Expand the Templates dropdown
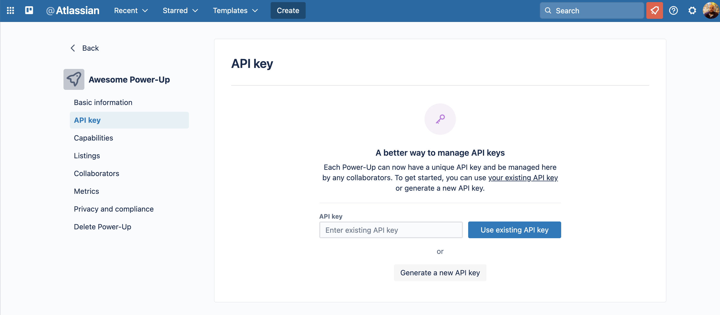Screen dimensions: 720x315 [x=235, y=11]
